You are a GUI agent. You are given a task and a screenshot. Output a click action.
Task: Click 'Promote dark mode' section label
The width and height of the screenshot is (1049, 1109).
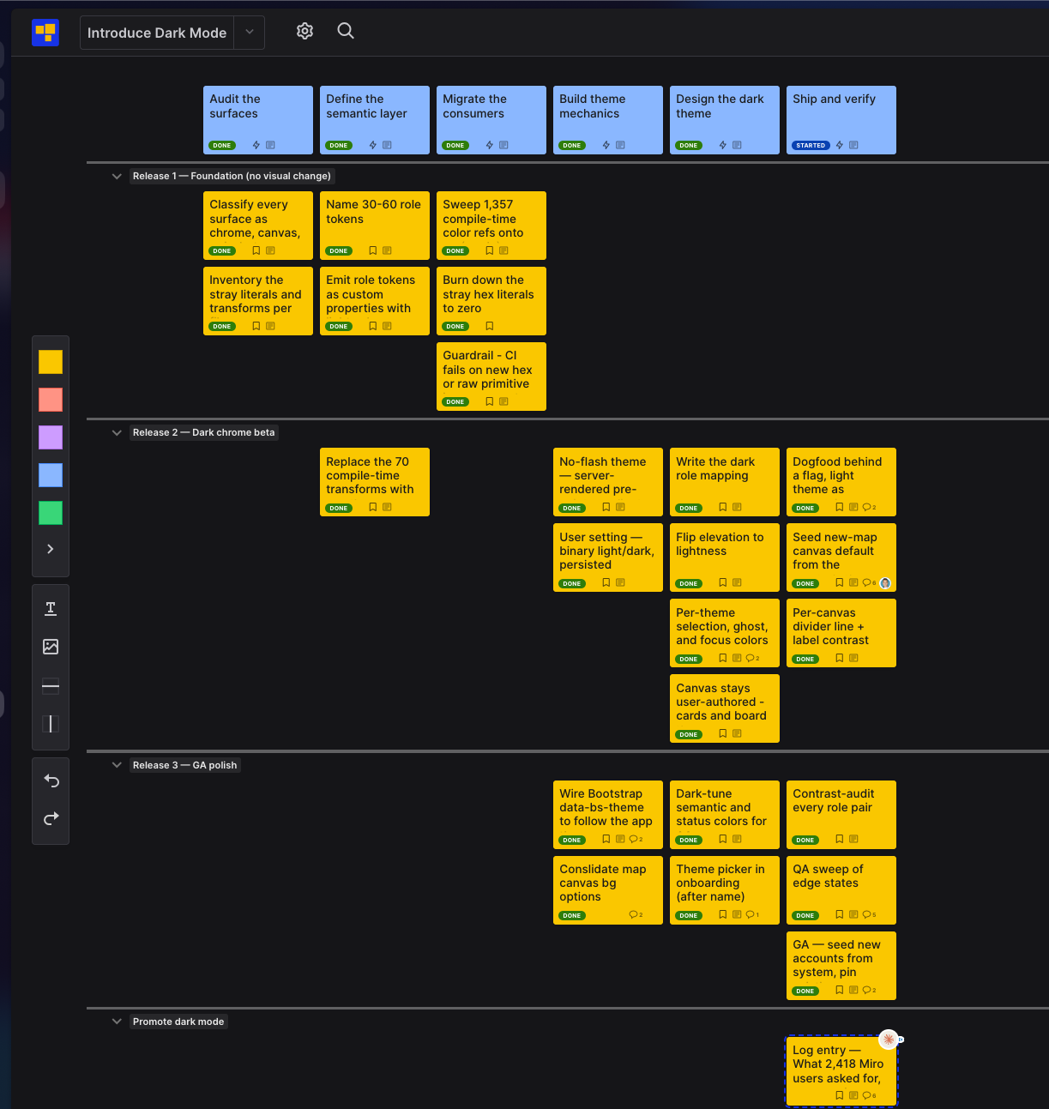178,1022
